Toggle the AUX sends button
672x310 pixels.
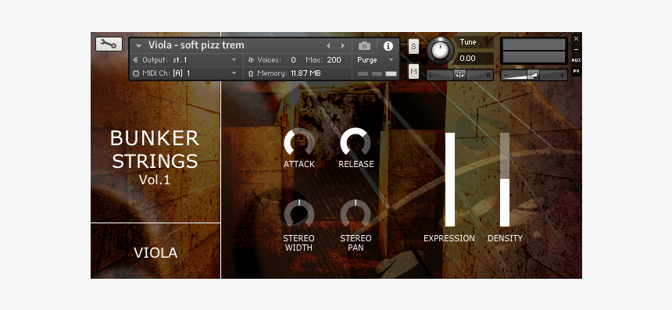pos(576,60)
